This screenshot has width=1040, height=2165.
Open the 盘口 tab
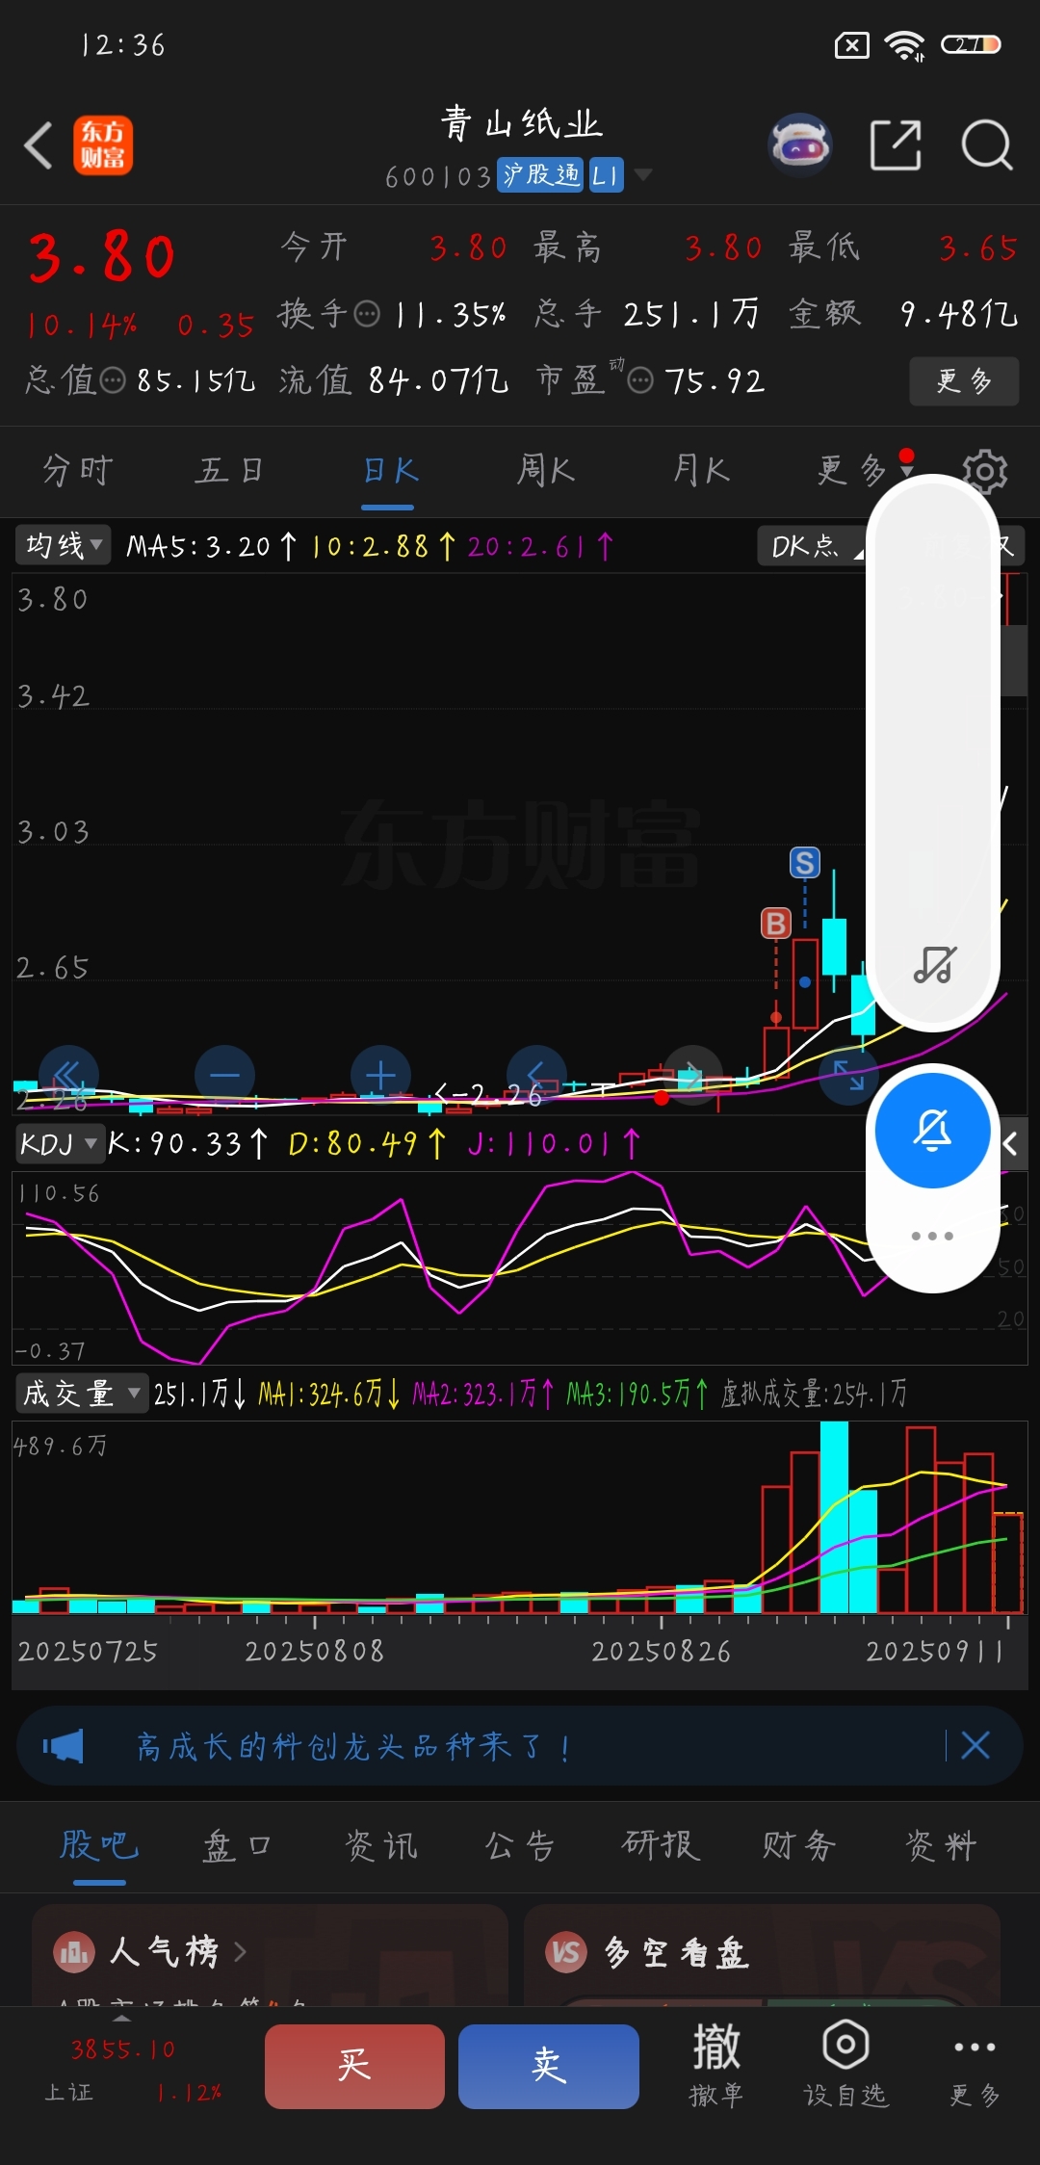pyautogui.click(x=237, y=1845)
